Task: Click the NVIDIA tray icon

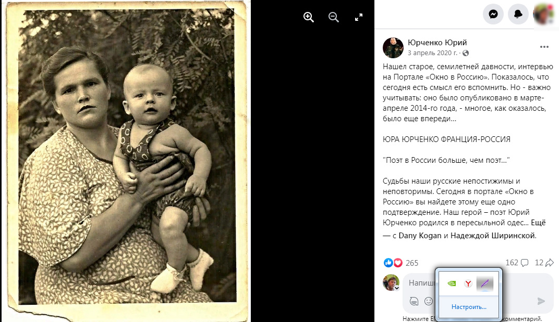Action: (452, 284)
